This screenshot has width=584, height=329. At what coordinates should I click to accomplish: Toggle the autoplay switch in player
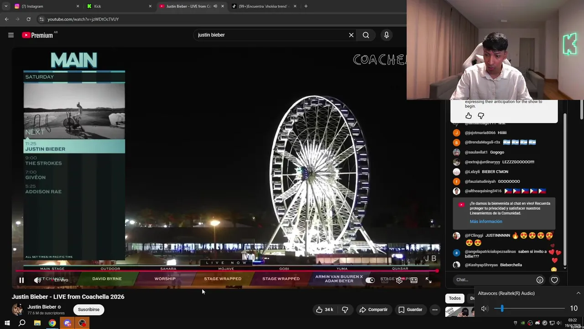point(370,280)
